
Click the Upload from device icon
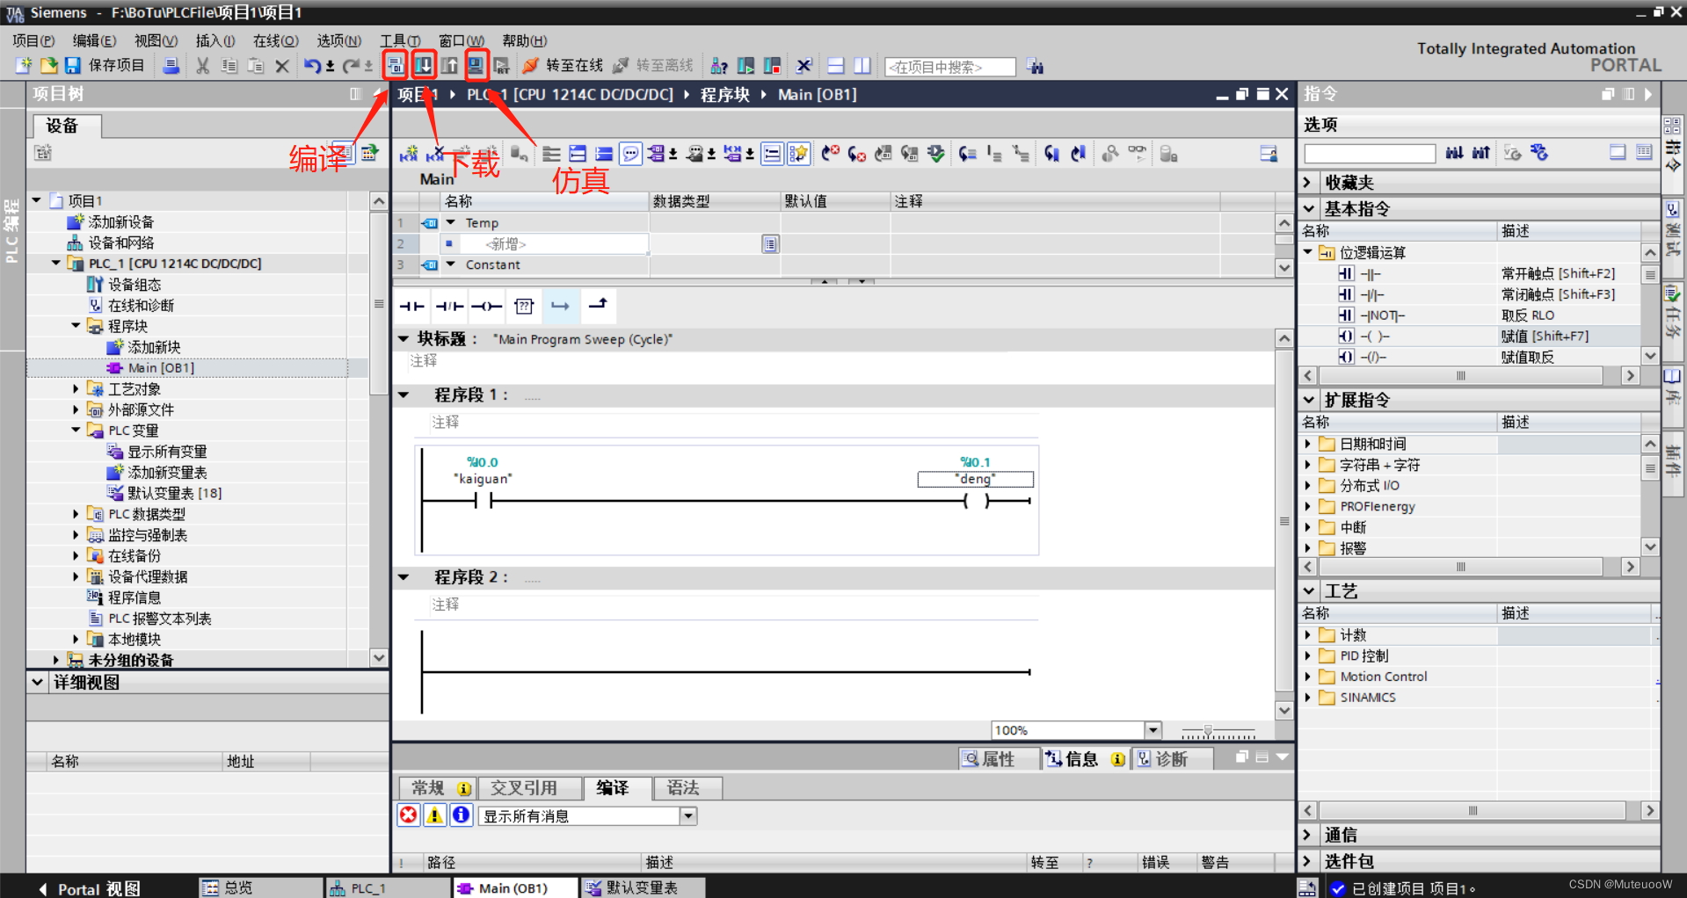[449, 66]
